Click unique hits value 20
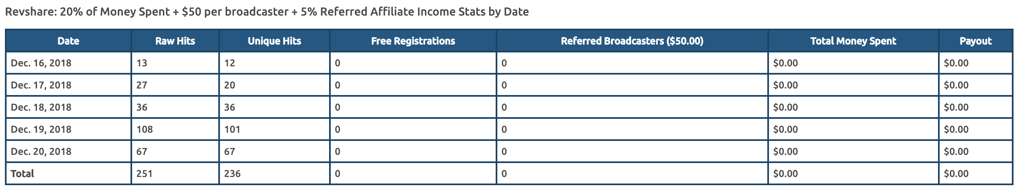This screenshot has height=195, width=1025. pyautogui.click(x=229, y=85)
